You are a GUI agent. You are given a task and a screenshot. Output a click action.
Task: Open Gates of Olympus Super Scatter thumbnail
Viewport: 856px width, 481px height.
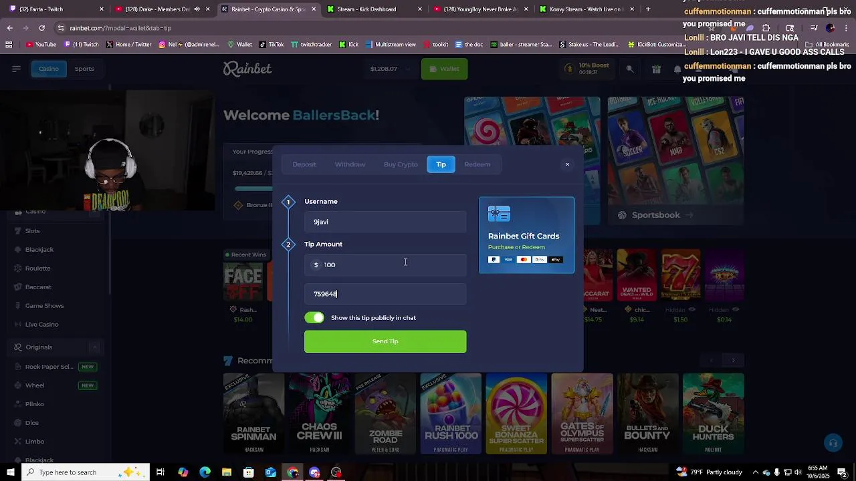click(582, 414)
